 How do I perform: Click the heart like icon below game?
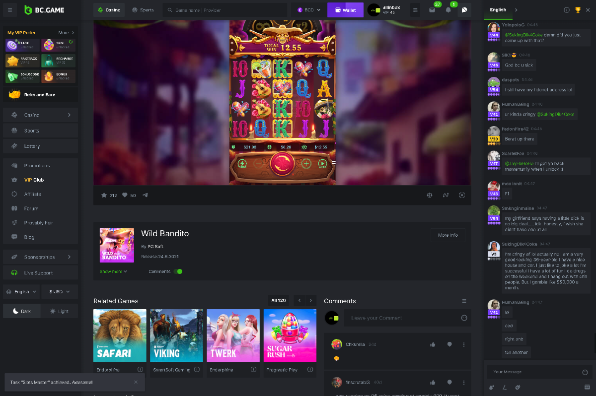click(125, 195)
